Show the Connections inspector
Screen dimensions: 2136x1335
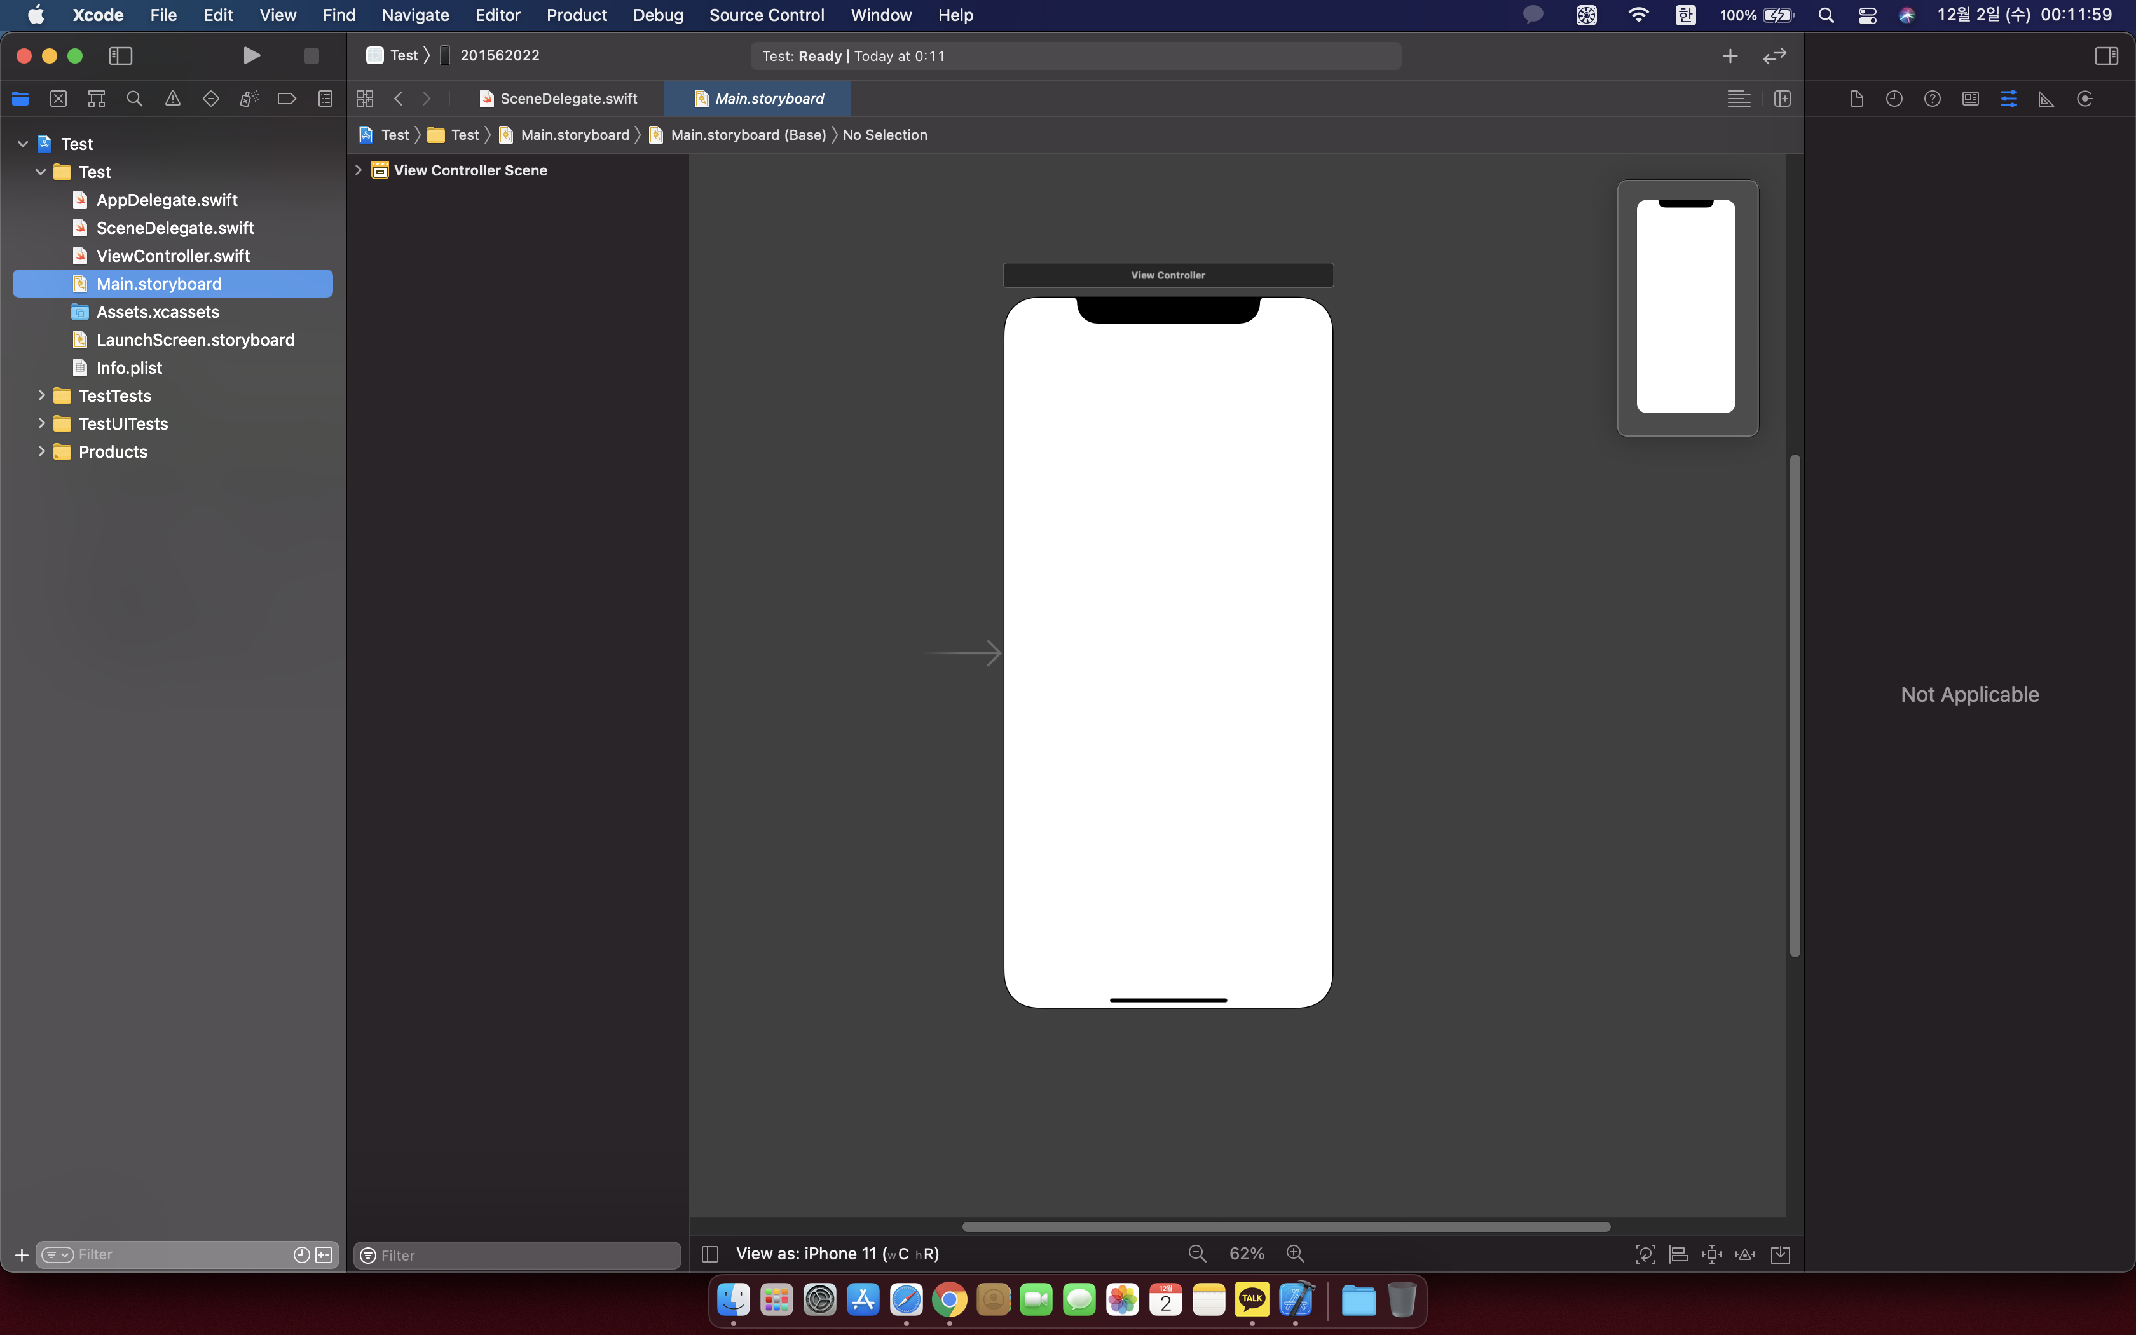click(2085, 99)
